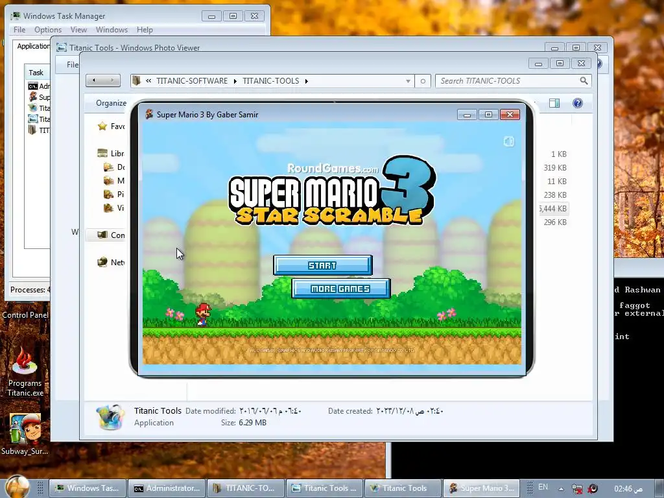Click the Super Mario task icon in Task Manager
This screenshot has height=498, width=664.
click(x=32, y=97)
